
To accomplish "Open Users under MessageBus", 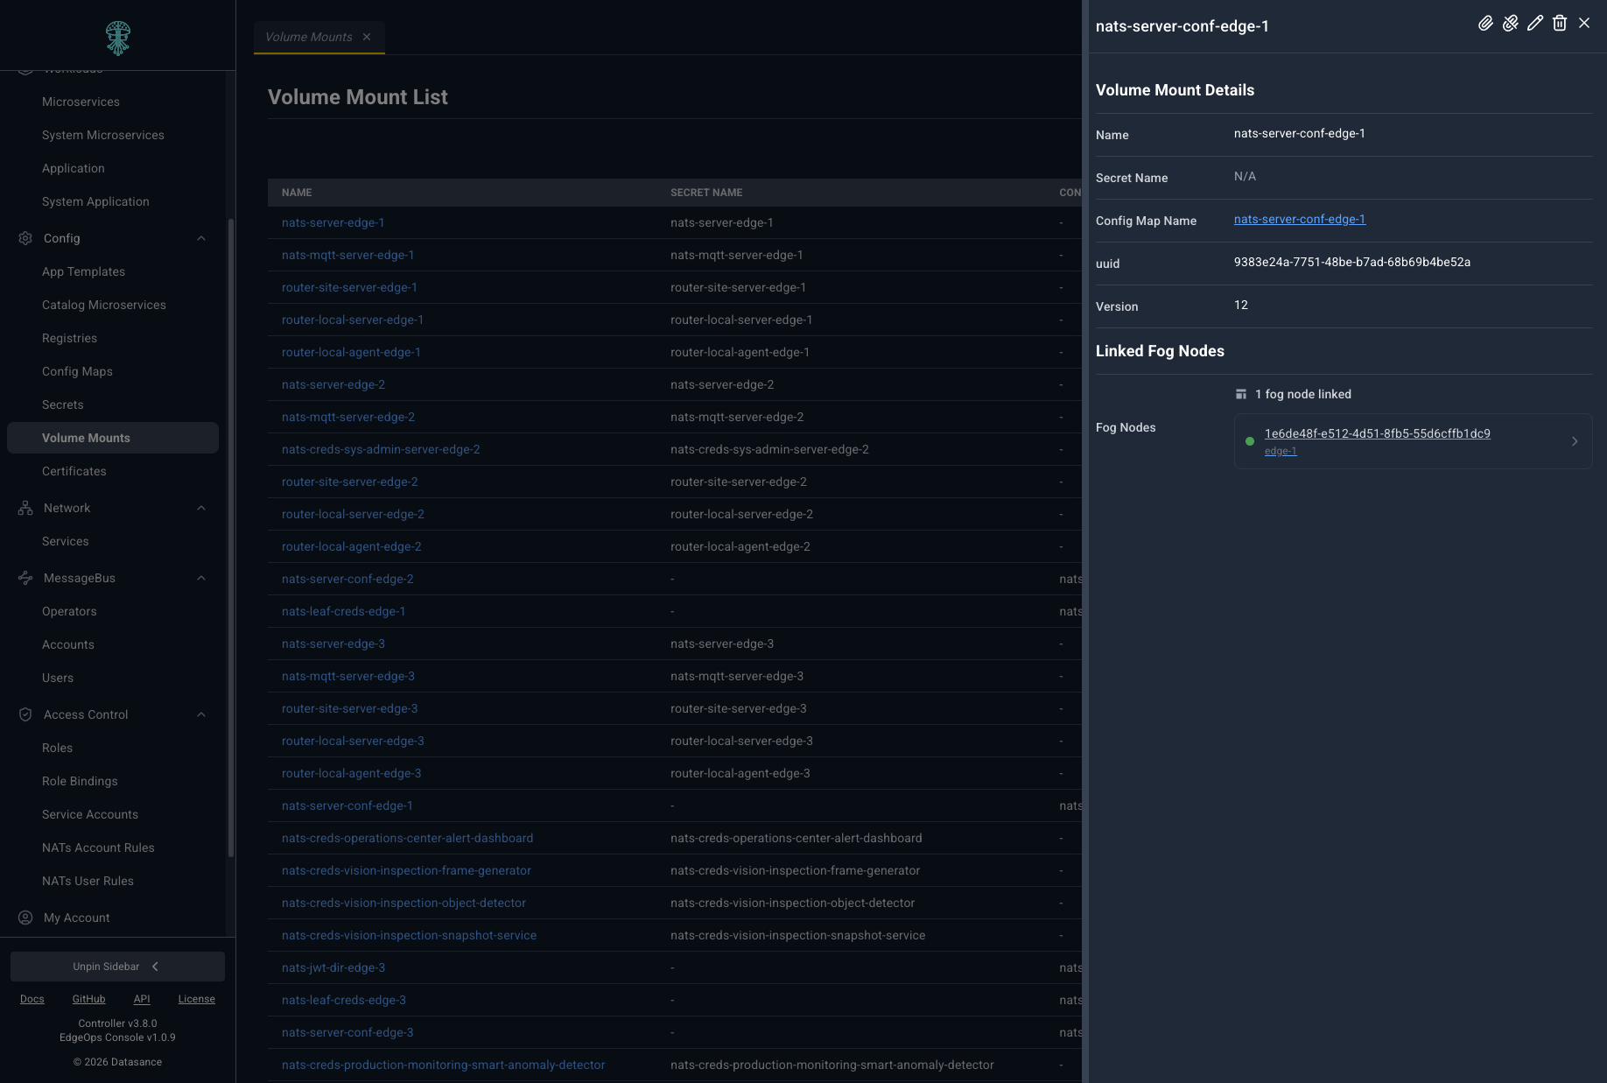I will coord(58,678).
